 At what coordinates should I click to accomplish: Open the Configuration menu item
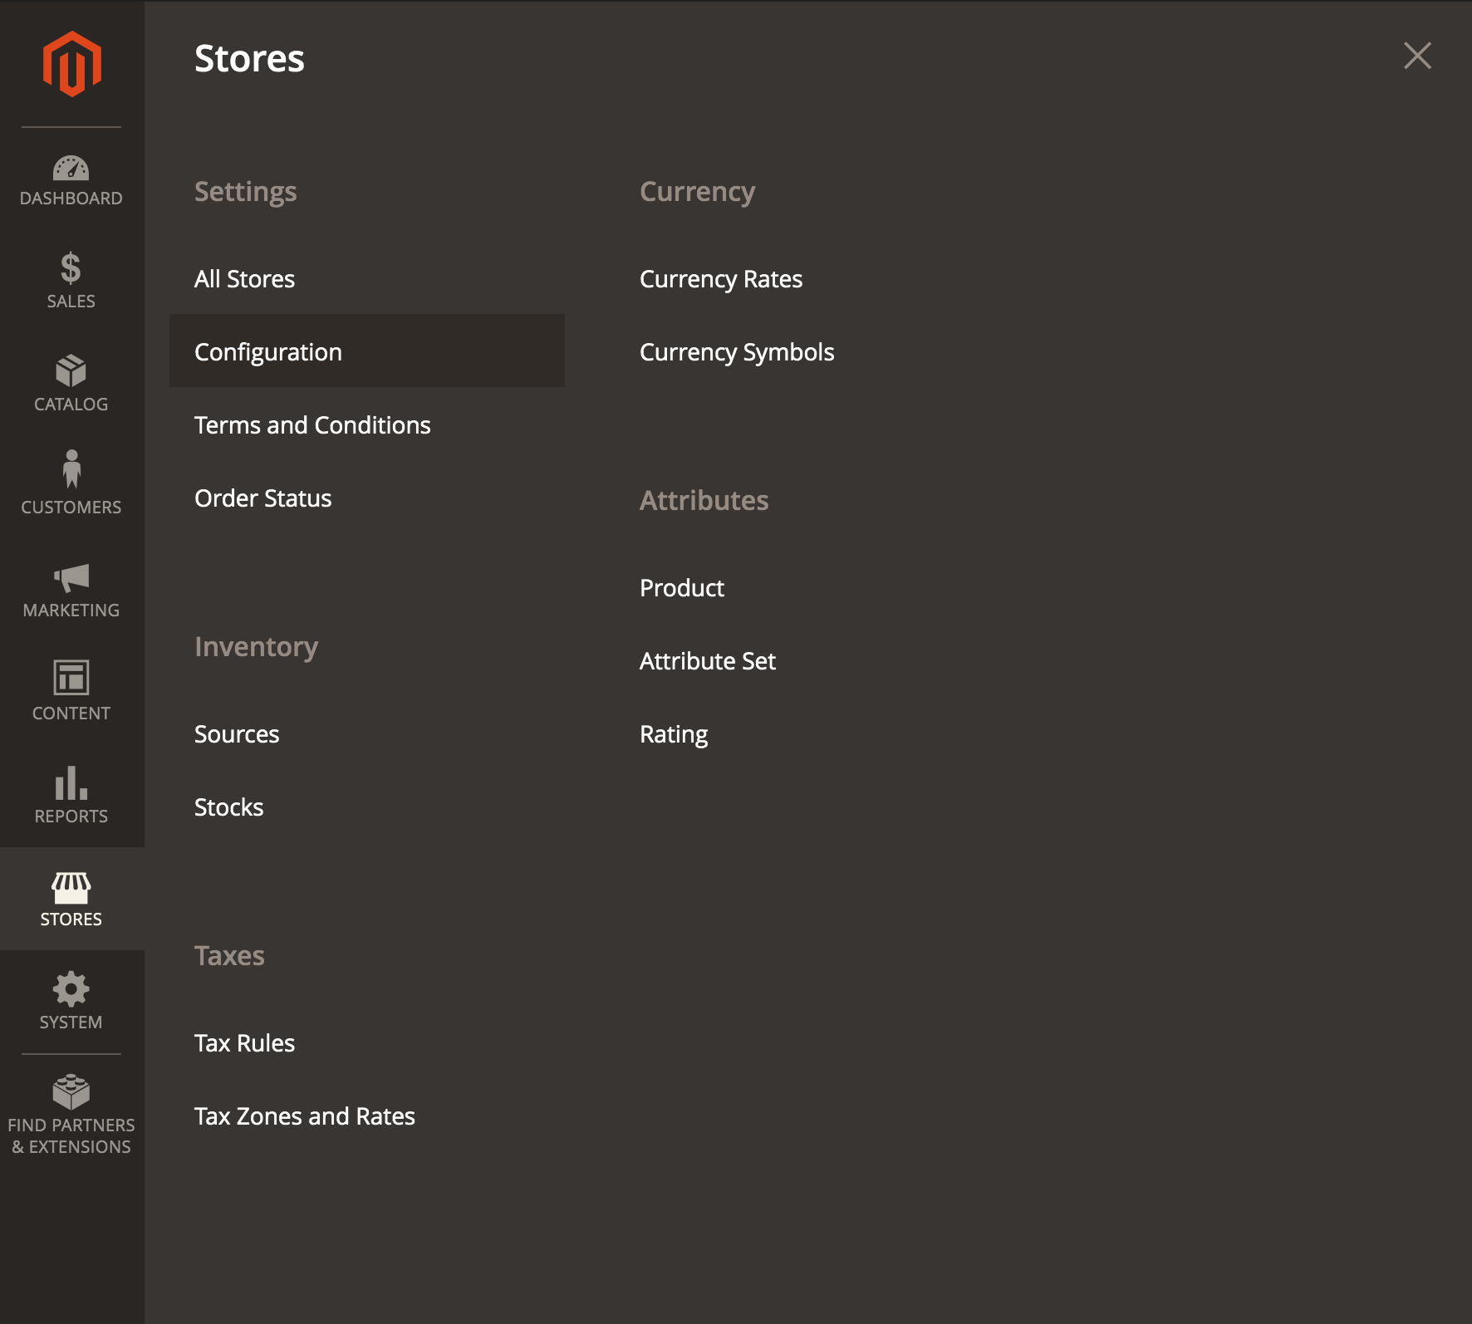point(268,352)
